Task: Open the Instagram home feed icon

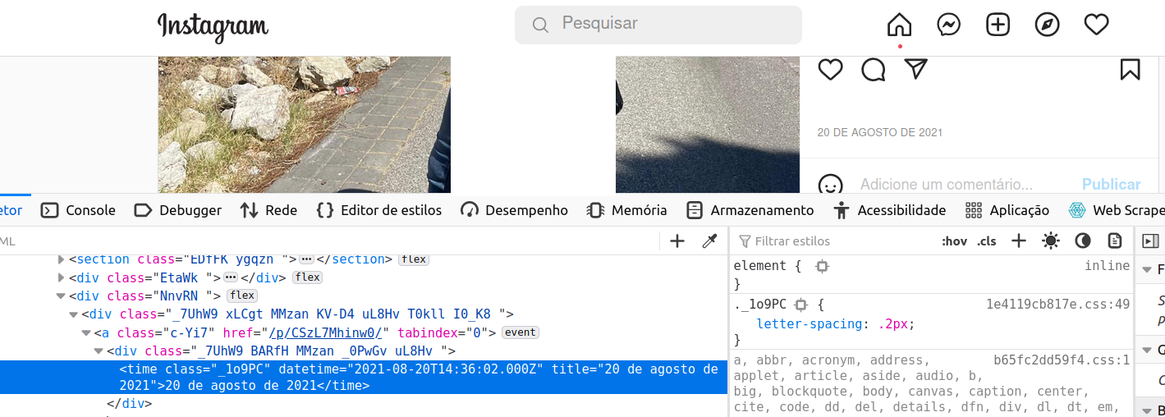Action: click(900, 25)
